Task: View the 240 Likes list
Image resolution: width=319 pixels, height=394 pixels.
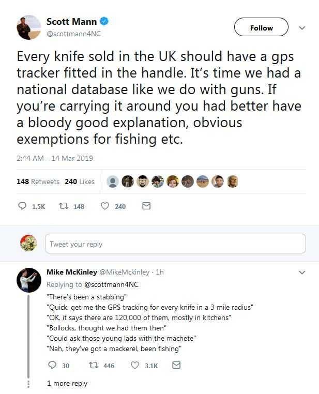Action: [x=80, y=181]
